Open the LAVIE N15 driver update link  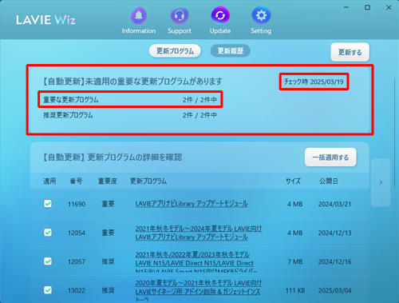(196, 262)
